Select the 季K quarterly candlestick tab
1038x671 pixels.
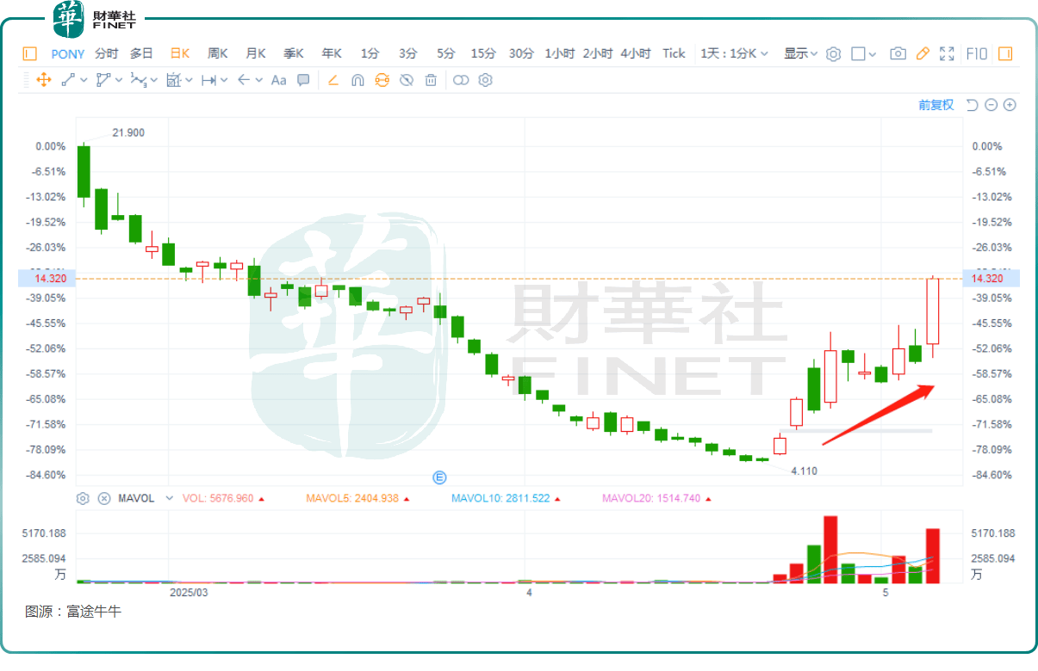[294, 53]
